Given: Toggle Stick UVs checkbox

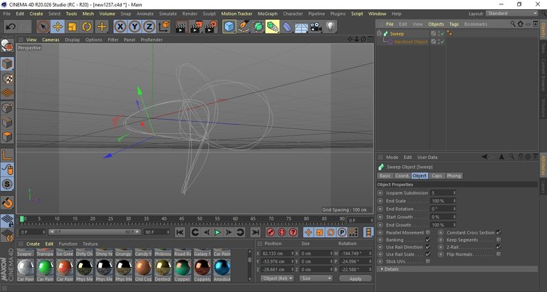Looking at the screenshot, I should pos(428,261).
